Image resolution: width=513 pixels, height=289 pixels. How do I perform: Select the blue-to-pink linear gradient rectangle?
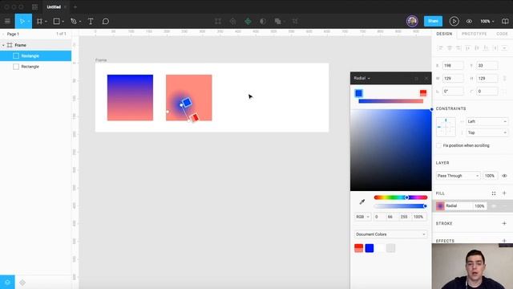(130, 98)
